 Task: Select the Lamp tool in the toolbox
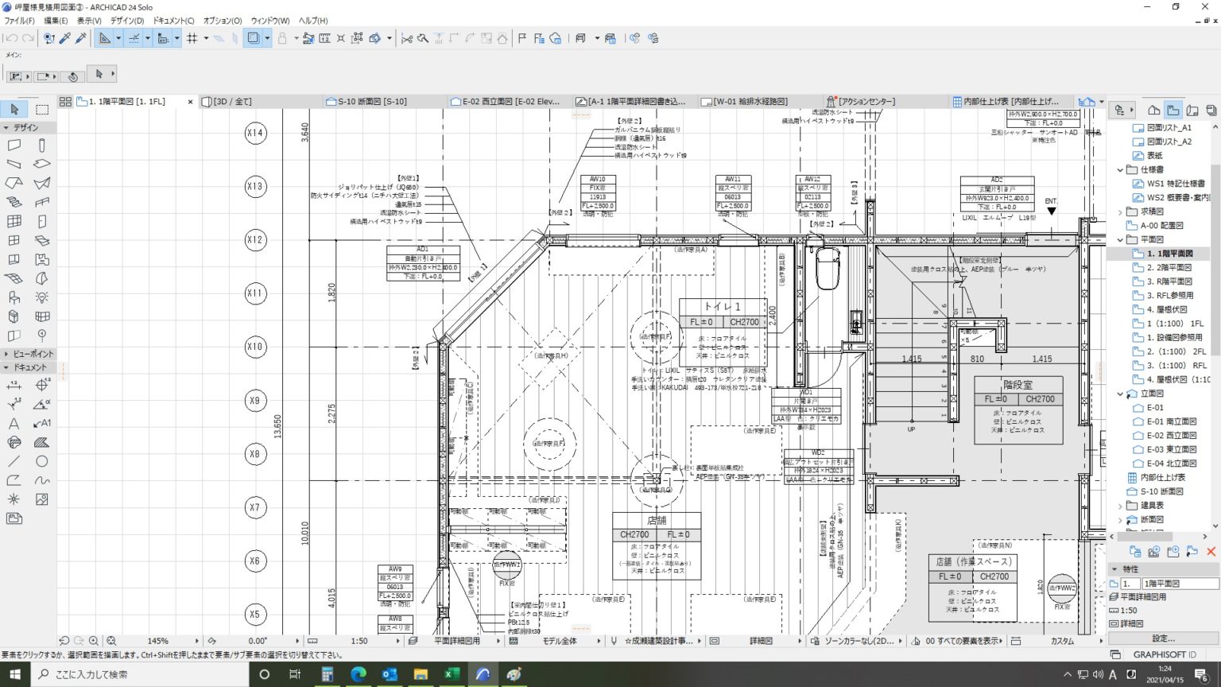coord(42,297)
